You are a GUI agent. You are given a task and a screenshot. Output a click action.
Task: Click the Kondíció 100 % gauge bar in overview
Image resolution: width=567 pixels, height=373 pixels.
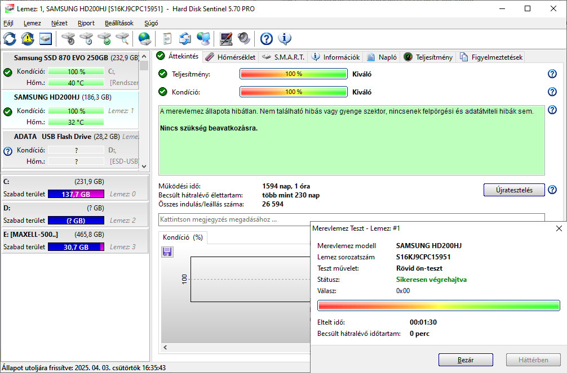tap(294, 92)
